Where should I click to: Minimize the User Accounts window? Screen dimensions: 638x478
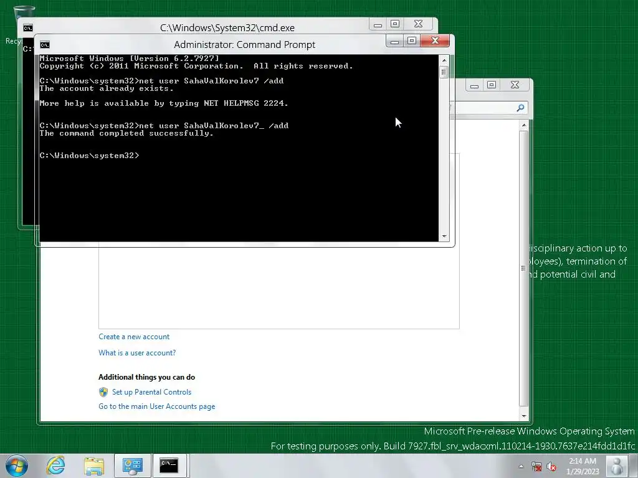click(474, 85)
